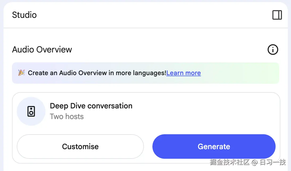Open the Audio Overview section
Screen dimensions: 291x171
click(42, 50)
